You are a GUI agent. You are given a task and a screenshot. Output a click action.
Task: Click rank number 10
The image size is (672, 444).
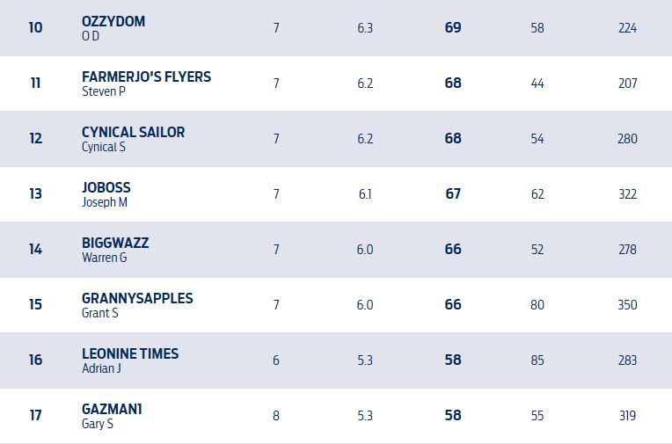click(35, 28)
